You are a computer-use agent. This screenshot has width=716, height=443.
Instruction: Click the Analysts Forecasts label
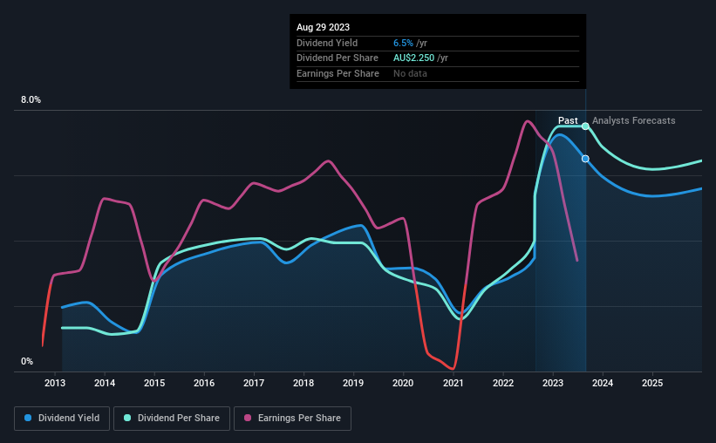[x=634, y=120]
